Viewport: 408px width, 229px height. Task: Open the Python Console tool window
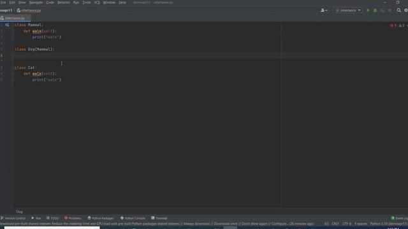pyautogui.click(x=133, y=218)
